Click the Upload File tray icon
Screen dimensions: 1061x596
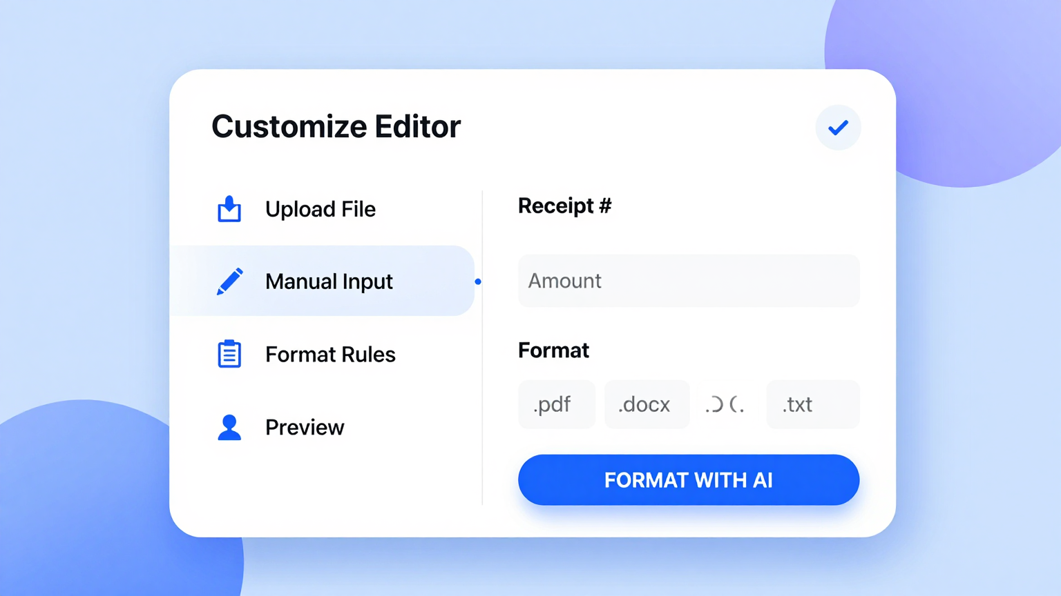tap(229, 209)
